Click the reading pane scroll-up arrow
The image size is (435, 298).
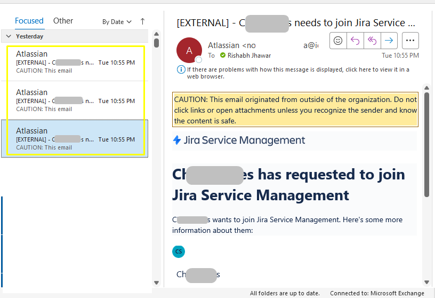pyautogui.click(x=426, y=88)
